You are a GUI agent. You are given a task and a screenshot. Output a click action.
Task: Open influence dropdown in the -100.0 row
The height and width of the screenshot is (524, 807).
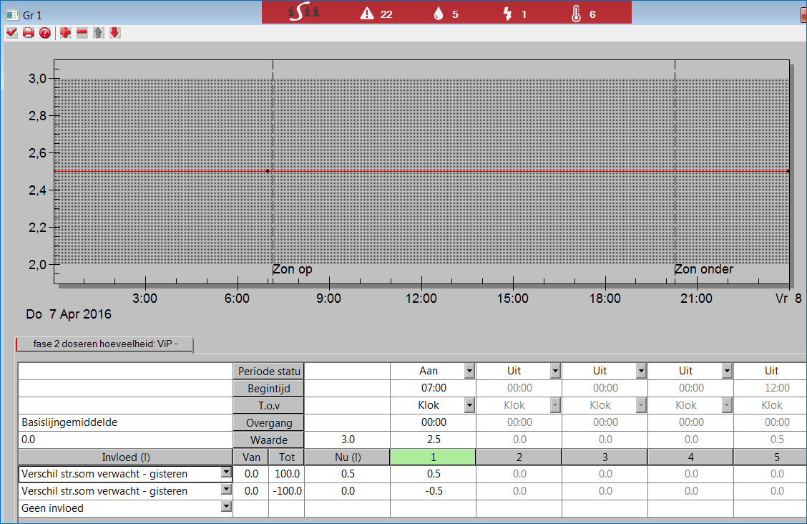pyautogui.click(x=226, y=490)
